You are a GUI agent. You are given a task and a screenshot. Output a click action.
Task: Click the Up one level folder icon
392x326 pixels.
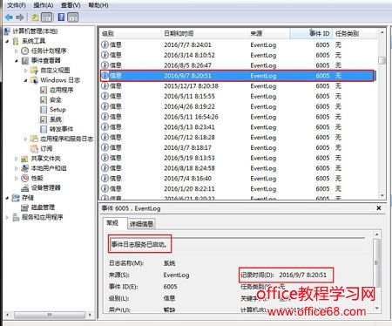point(35,17)
